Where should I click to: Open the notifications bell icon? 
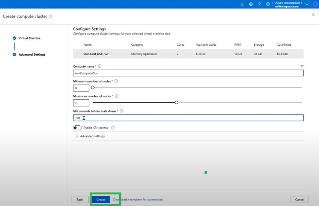point(242,4)
